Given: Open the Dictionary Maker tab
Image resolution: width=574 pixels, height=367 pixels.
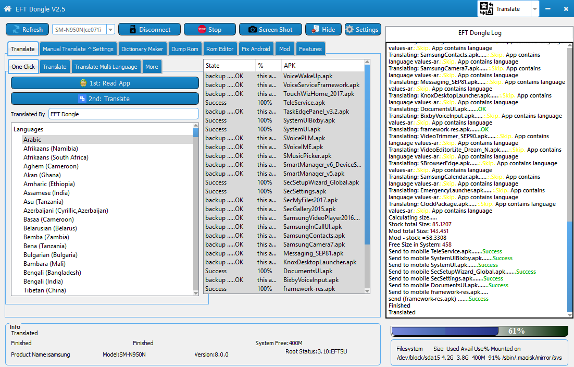Looking at the screenshot, I should pos(142,49).
